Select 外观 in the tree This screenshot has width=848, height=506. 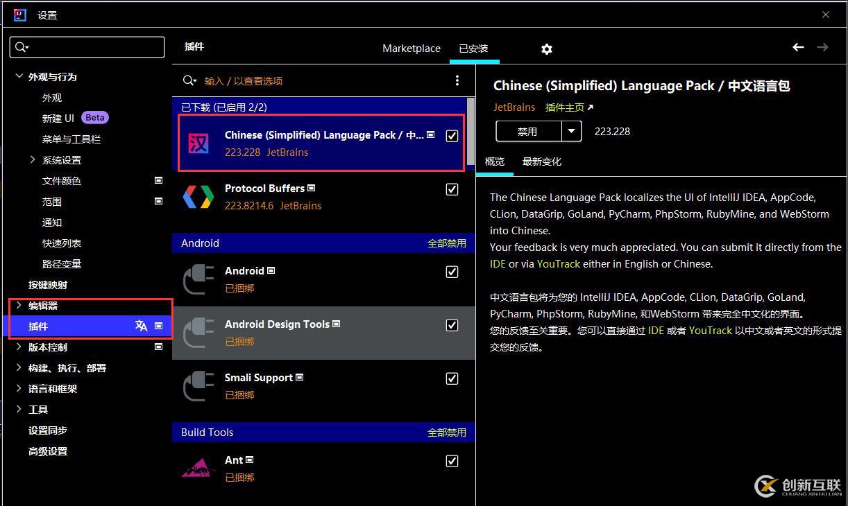pyautogui.click(x=52, y=97)
